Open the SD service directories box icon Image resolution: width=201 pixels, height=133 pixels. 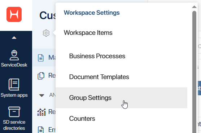pyautogui.click(x=14, y=112)
